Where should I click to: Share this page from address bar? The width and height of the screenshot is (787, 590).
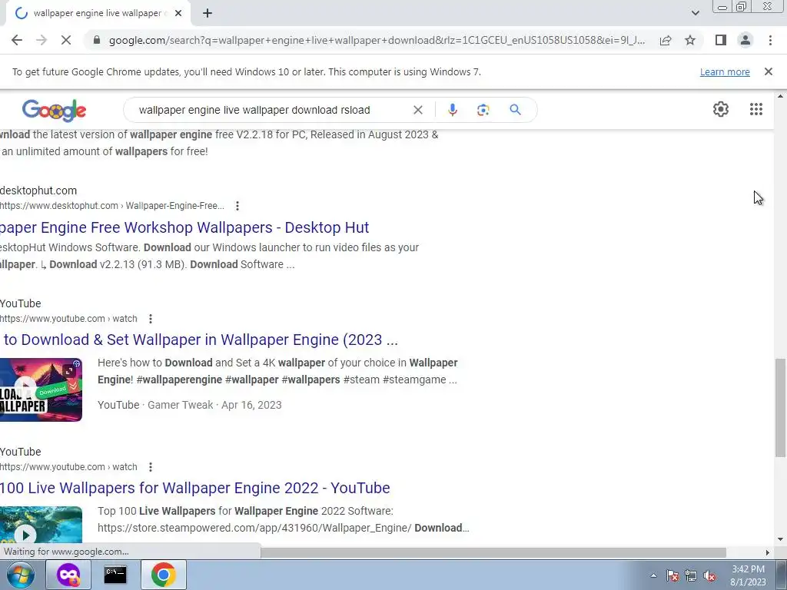pyautogui.click(x=666, y=40)
